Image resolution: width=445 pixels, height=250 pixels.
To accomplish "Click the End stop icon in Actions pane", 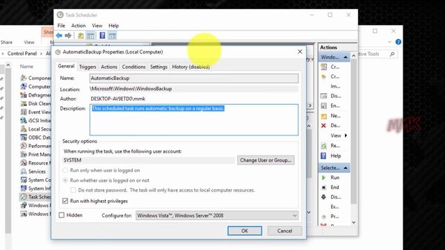I will coord(323,187).
